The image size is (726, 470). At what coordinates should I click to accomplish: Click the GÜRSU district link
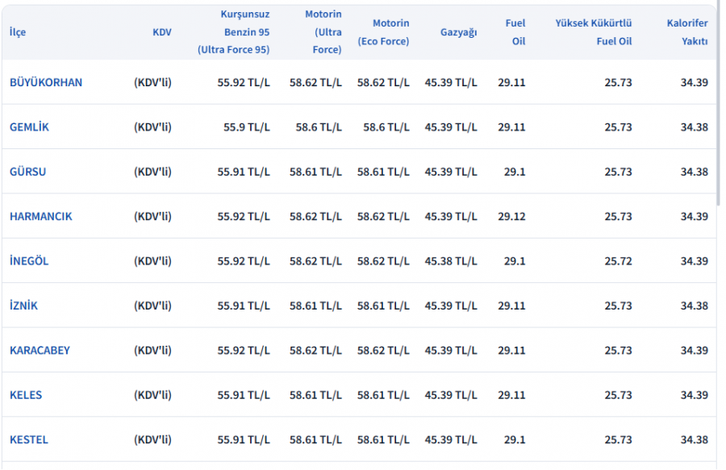pos(27,172)
